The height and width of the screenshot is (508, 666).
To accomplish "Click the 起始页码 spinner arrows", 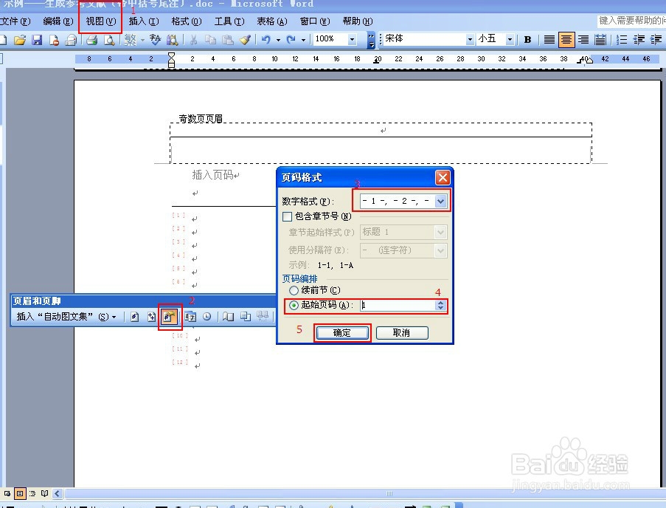I will pyautogui.click(x=440, y=305).
